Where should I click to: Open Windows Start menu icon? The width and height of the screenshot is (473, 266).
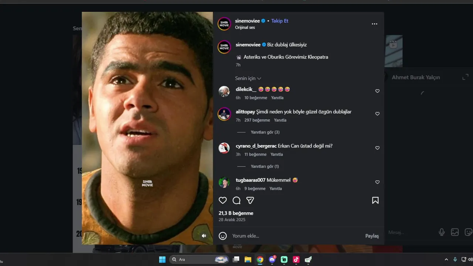[x=162, y=259]
